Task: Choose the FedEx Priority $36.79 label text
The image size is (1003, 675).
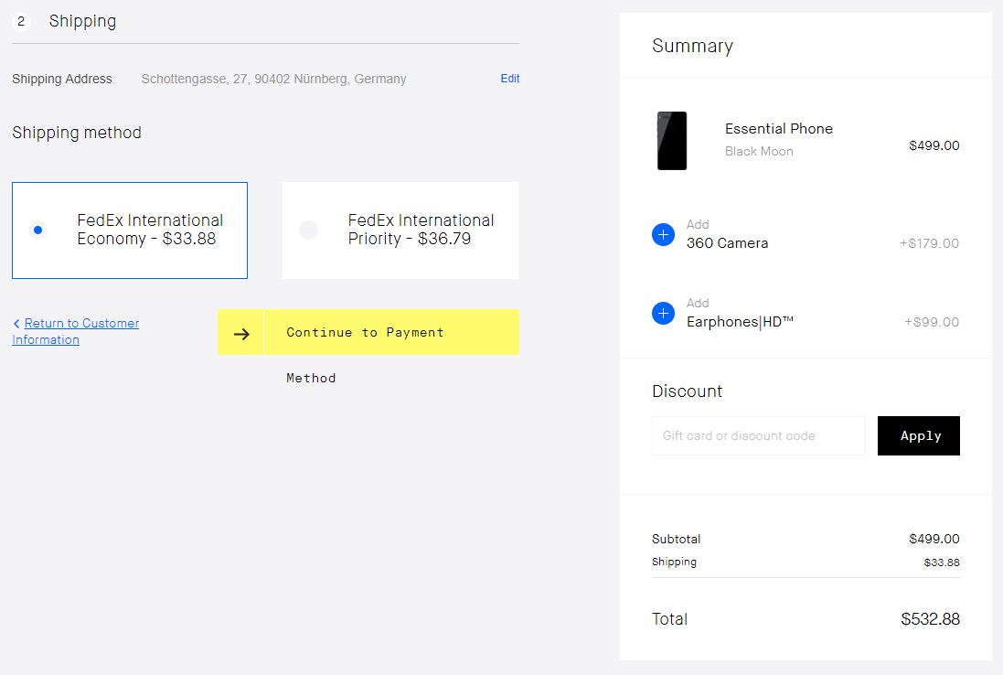Action: tap(421, 230)
